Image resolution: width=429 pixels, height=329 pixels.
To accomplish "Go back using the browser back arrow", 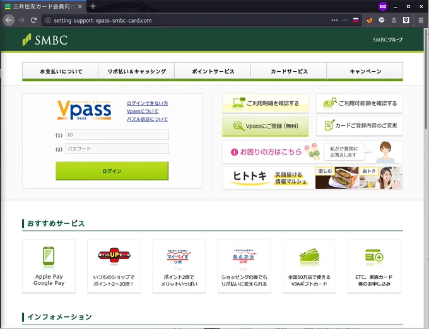I will (9, 20).
